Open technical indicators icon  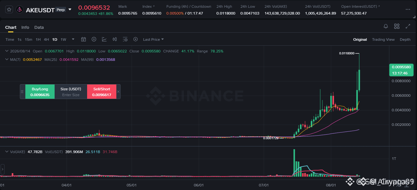pyautogui.click(x=104, y=39)
